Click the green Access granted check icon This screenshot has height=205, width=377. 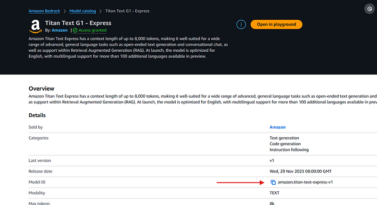point(75,30)
